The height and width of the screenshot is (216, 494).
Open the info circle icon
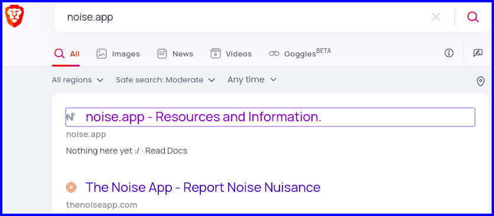tap(449, 53)
